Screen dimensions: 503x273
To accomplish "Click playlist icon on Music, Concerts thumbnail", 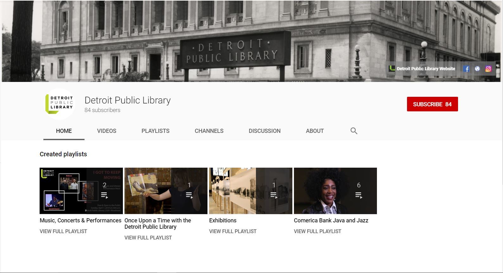I will [x=104, y=195].
